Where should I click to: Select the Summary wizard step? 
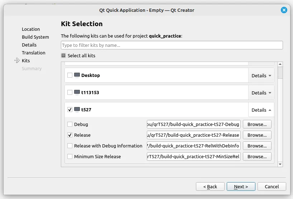pyautogui.click(x=32, y=68)
